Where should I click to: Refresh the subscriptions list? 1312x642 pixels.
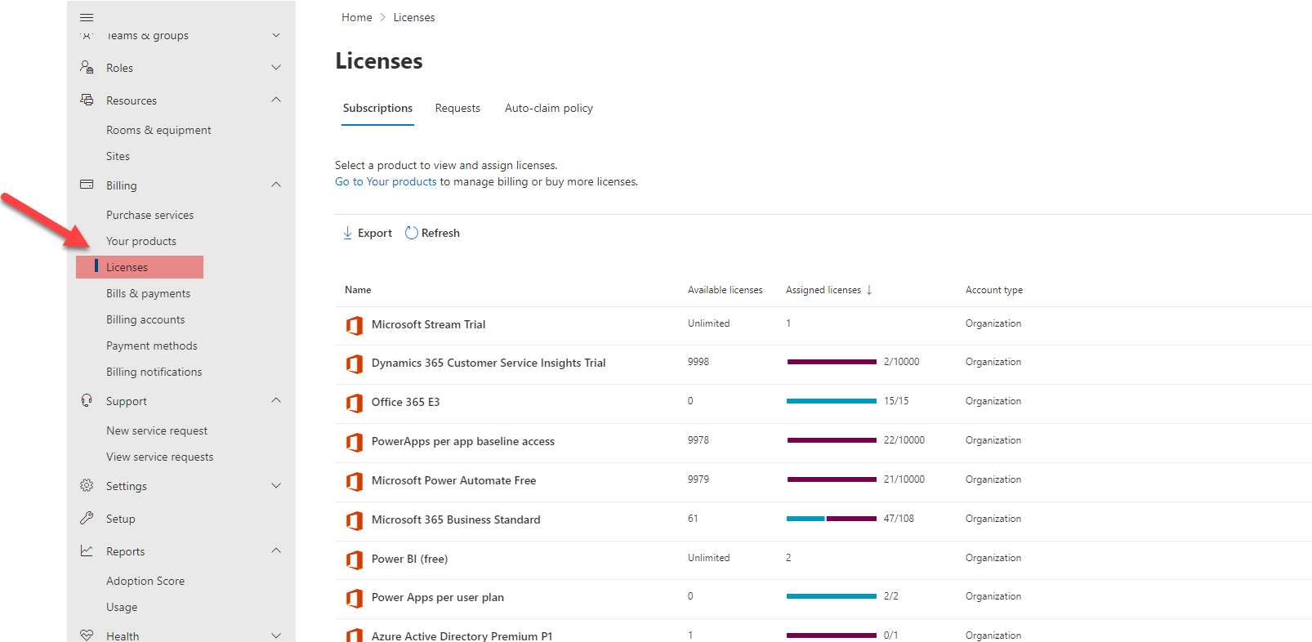pos(433,233)
